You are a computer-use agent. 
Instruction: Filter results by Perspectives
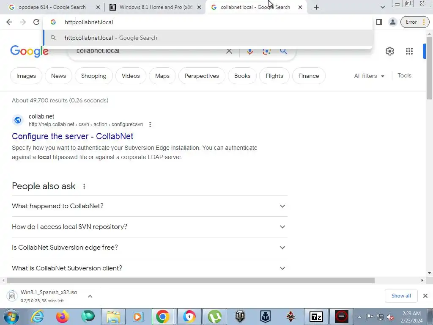click(x=202, y=76)
